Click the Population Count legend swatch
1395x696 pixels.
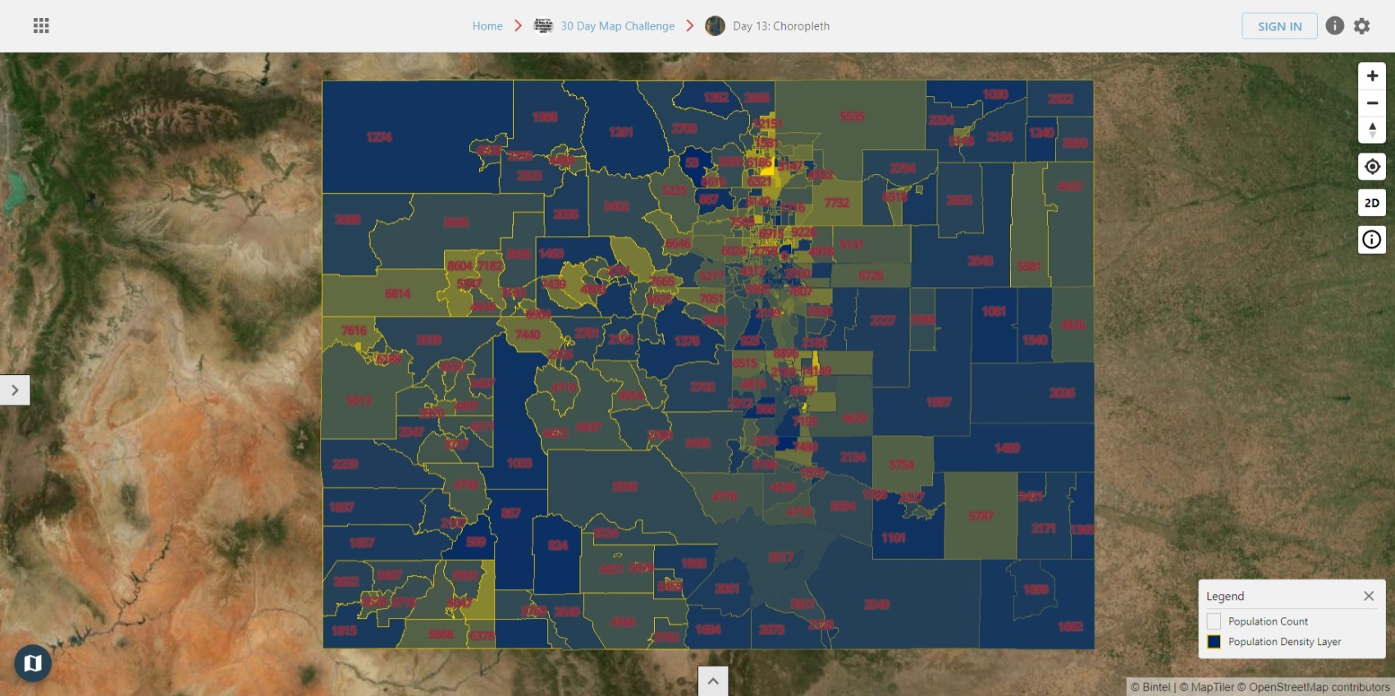point(1214,621)
